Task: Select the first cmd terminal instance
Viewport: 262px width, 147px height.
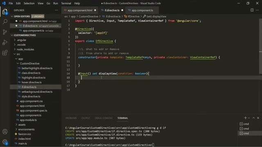Action: [244, 124]
